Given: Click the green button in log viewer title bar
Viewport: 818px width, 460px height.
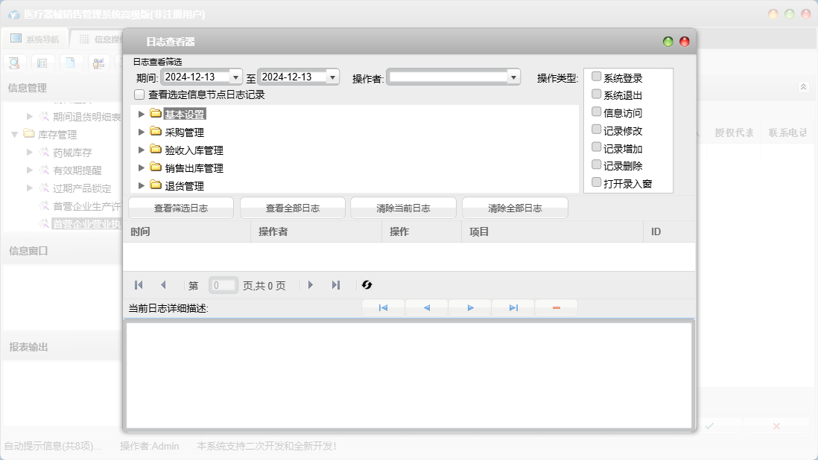Looking at the screenshot, I should [x=668, y=42].
